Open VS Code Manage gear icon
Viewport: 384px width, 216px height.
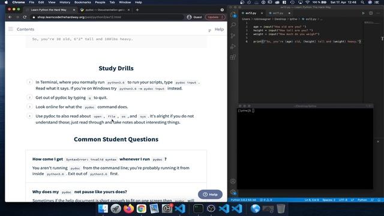233,192
